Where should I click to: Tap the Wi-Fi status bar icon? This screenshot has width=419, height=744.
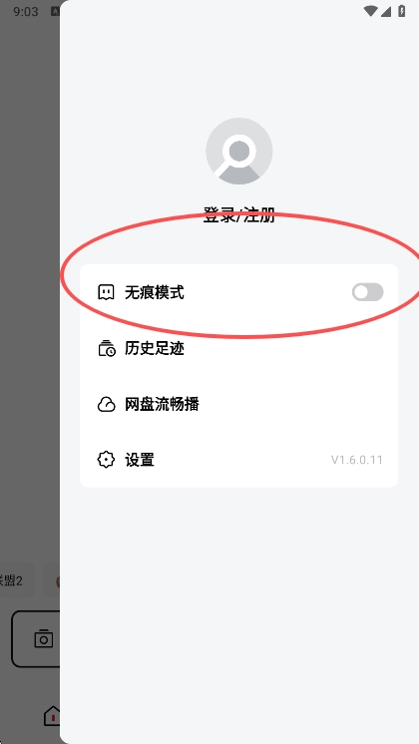(x=370, y=11)
